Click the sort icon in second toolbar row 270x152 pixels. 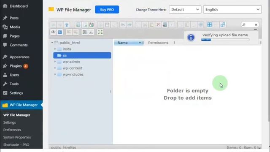[x=91, y=32]
